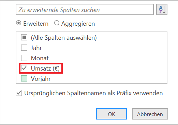Click the Aggregieren label text
This screenshot has height=125, width=178.
point(78,24)
